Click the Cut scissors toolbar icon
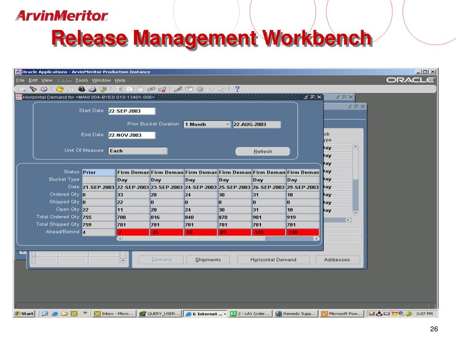 pyautogui.click(x=119, y=89)
